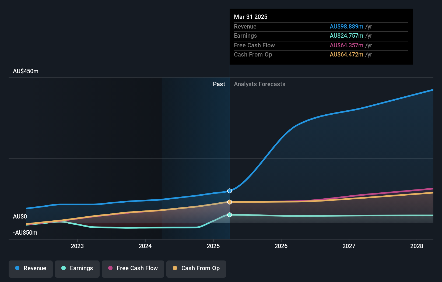
Task: Click the teal Earnings data point marker
Action: point(229,215)
